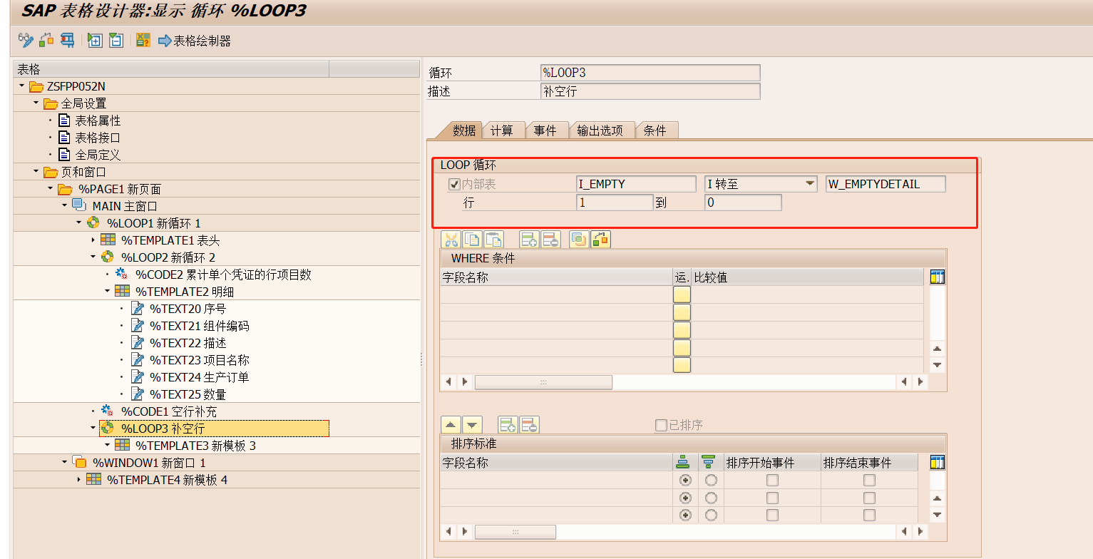Click inside the 描述 input field
Viewport: 1093px width, 559px height.
coord(649,91)
